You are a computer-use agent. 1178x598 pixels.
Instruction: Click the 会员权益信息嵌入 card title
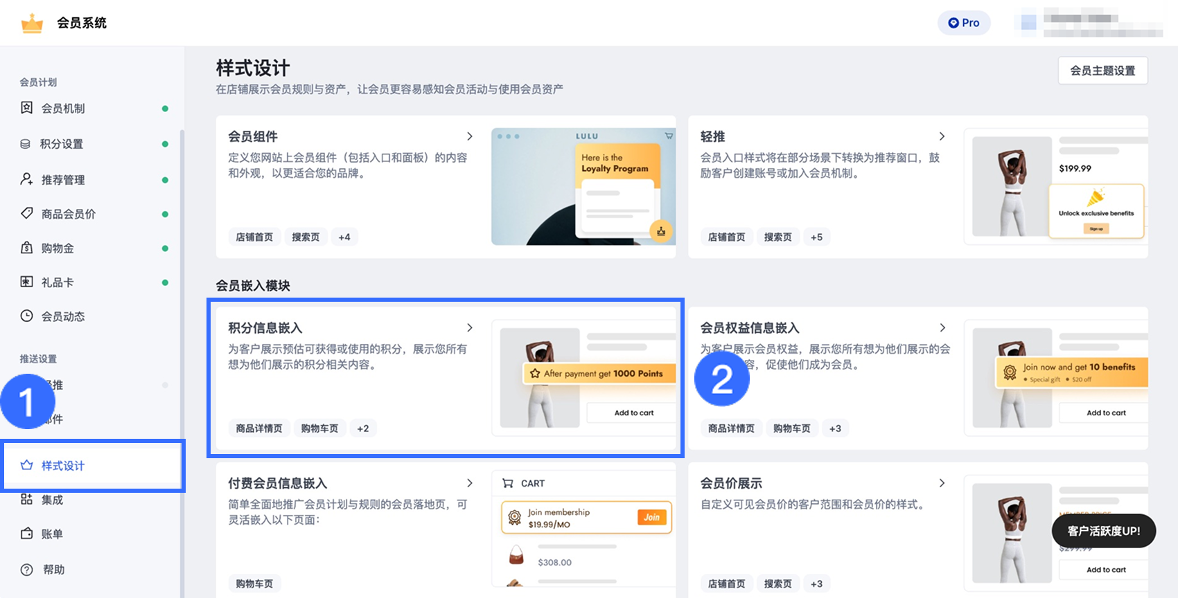pos(750,327)
